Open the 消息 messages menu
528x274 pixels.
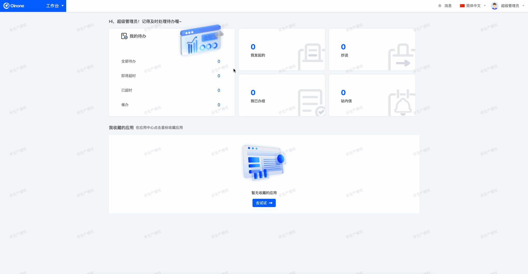(448, 6)
